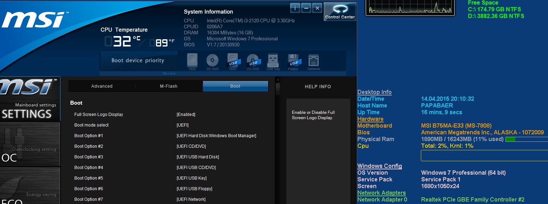Open the Control Center
The image size is (548, 204).
pos(340,11)
